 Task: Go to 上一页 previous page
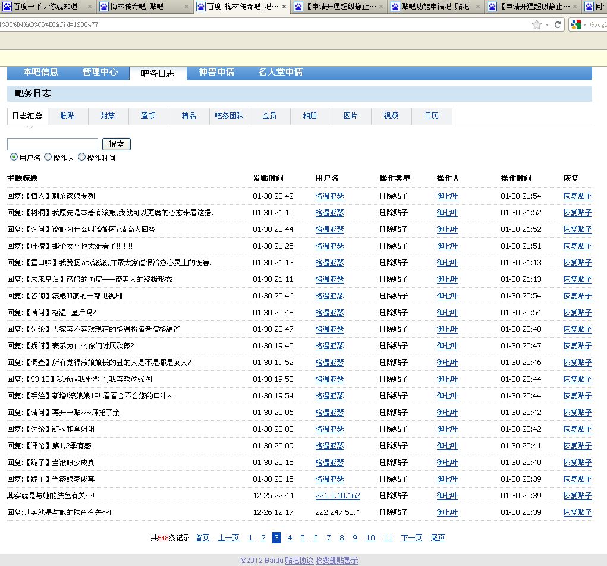point(228,538)
